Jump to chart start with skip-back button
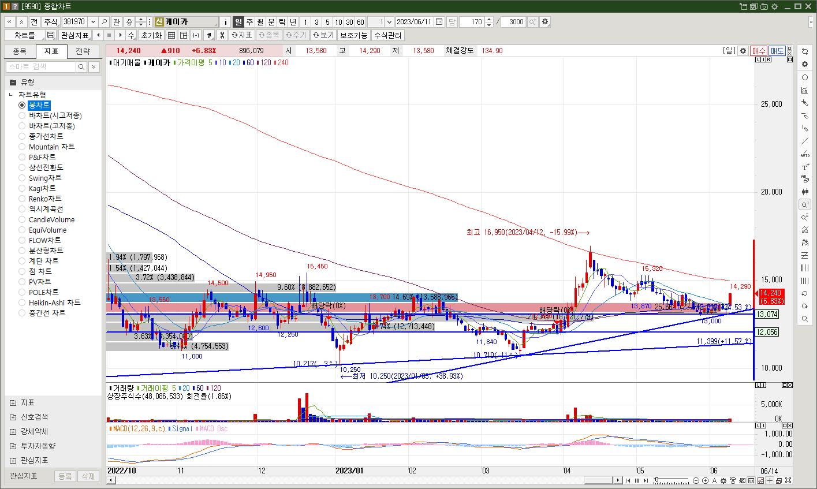Viewport: 817px width, 489px height. [628, 480]
